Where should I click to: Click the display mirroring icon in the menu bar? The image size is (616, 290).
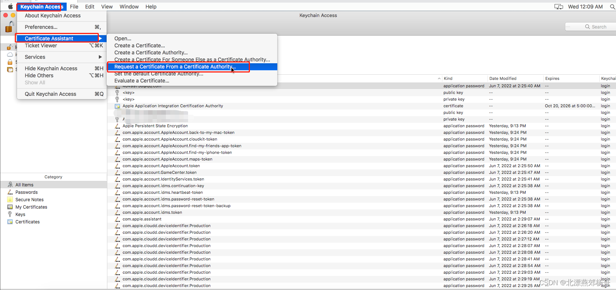[x=559, y=7]
